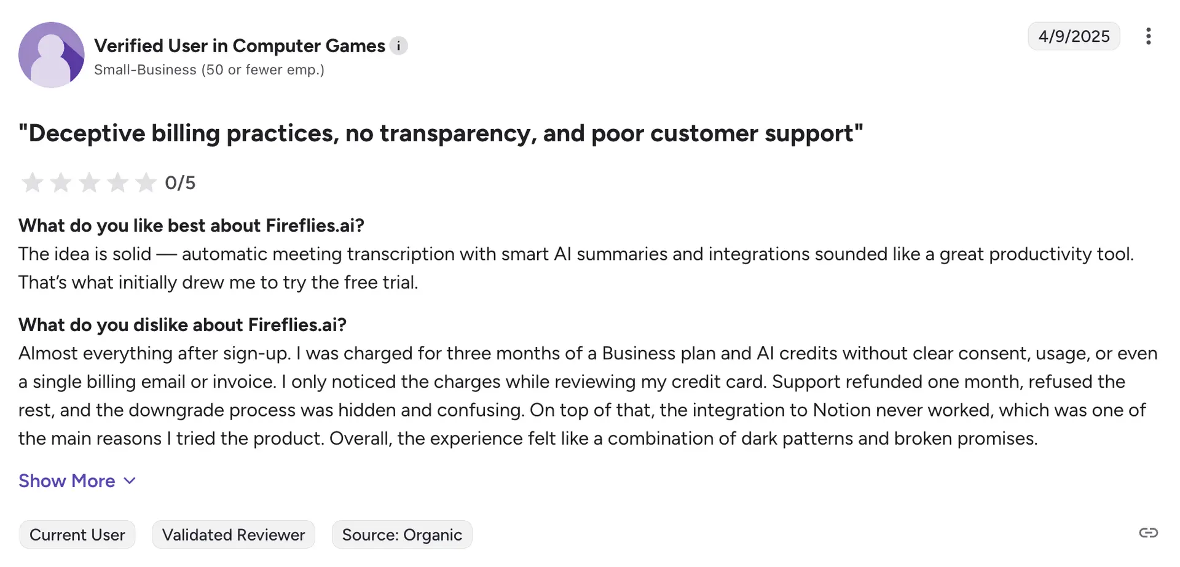Click the "What do you dislike" heading
The image size is (1180, 567).
pos(183,325)
